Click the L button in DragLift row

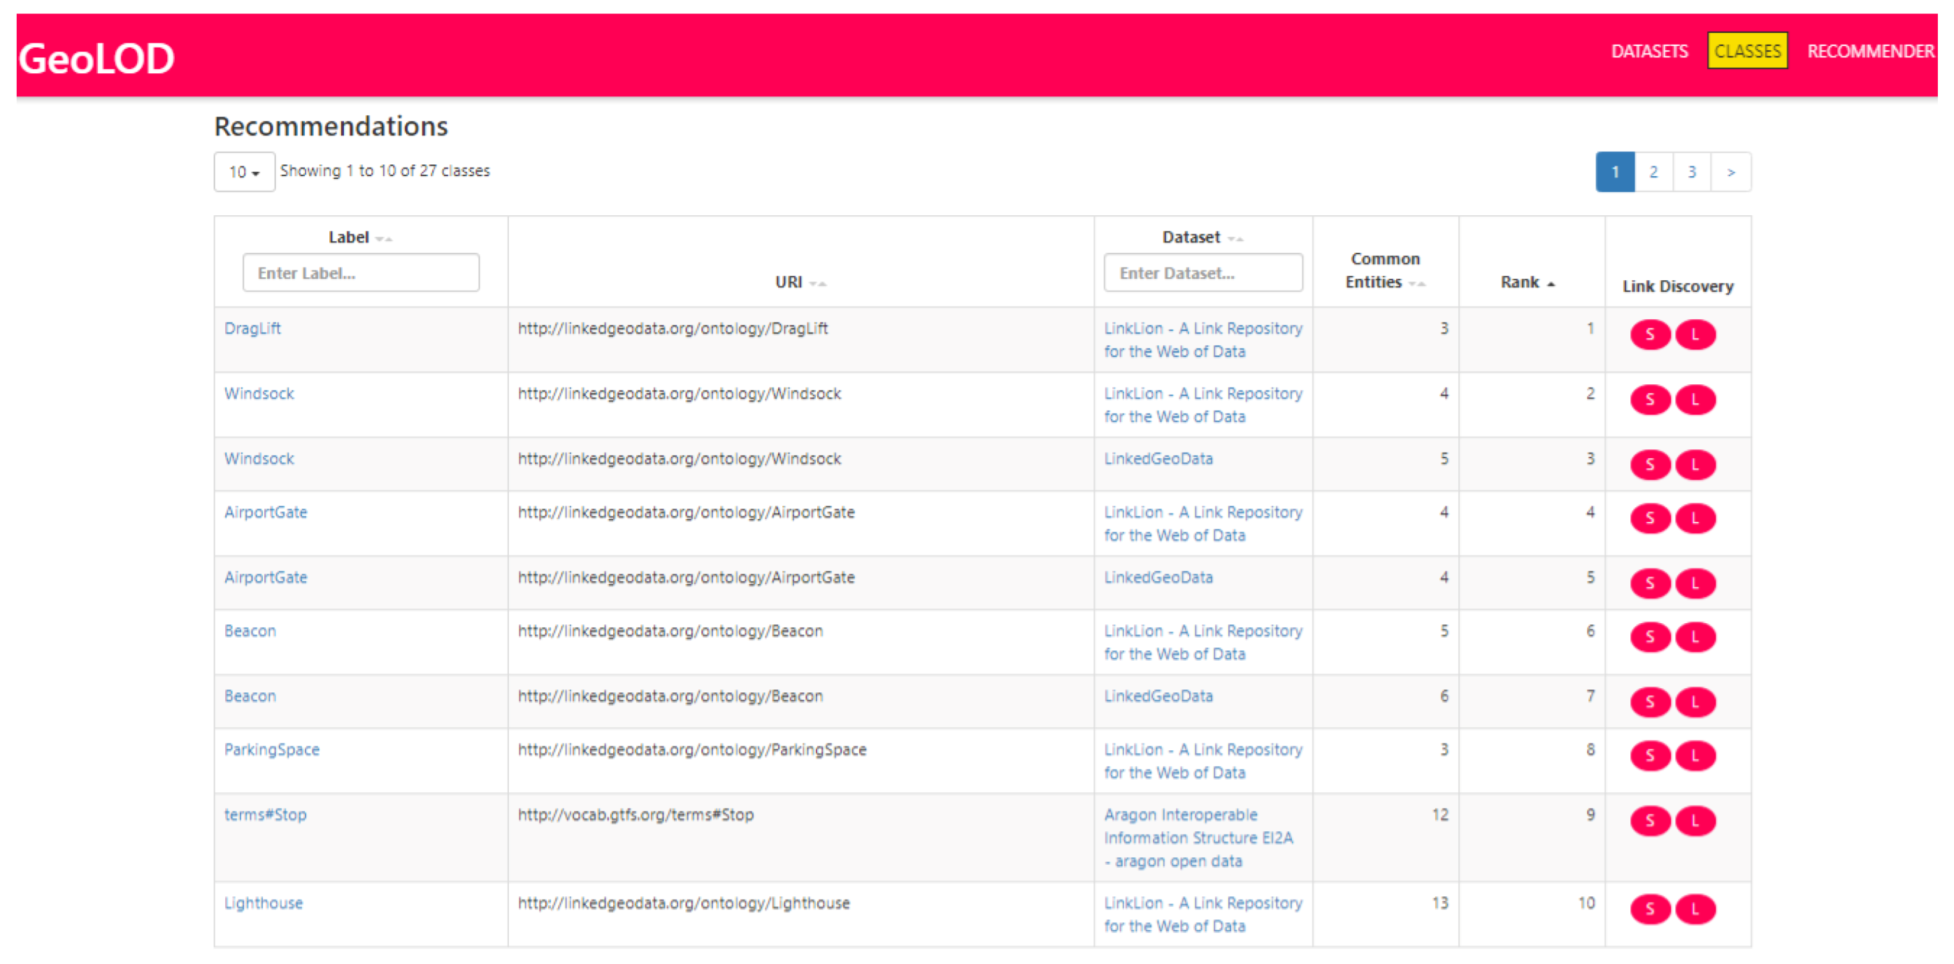point(1695,334)
